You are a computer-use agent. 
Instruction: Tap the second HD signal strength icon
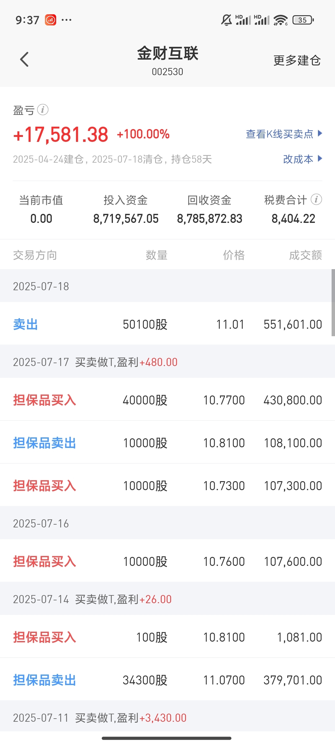coord(262,20)
